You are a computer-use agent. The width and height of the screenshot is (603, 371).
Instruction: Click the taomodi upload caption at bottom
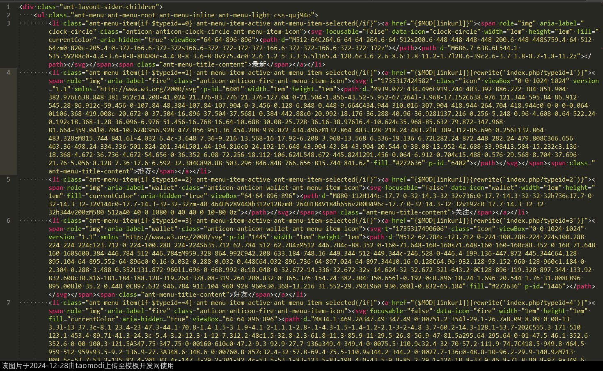click(x=88, y=366)
